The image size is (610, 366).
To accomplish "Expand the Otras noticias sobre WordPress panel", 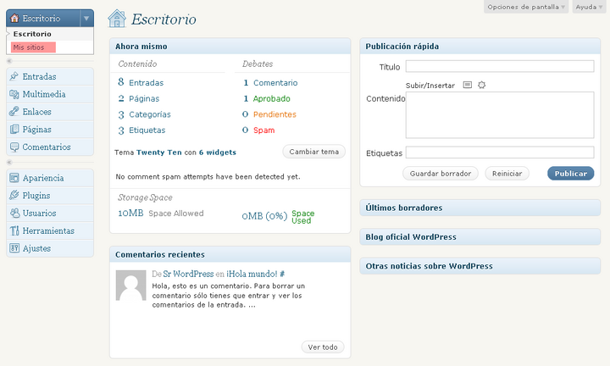I will [x=480, y=266].
